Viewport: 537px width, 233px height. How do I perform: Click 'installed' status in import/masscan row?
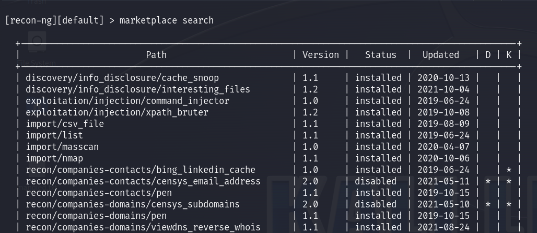(378, 147)
